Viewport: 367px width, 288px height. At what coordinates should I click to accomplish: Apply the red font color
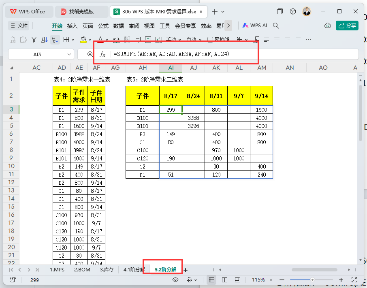[100, 40]
